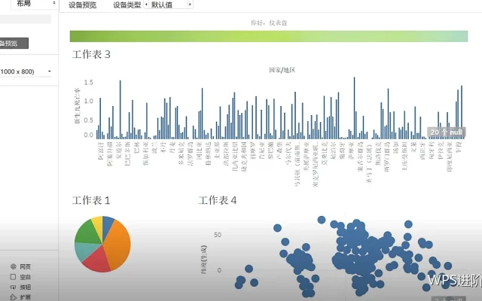Open the 默认值 device type dropdown
This screenshot has width=482, height=301.
[x=168, y=5]
